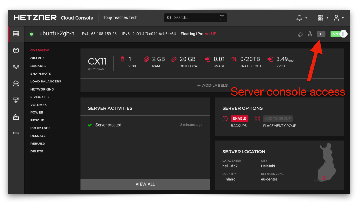Click the label tag icon beside lock
Image resolution: width=358 pixels, height=209 pixels.
[x=300, y=34]
